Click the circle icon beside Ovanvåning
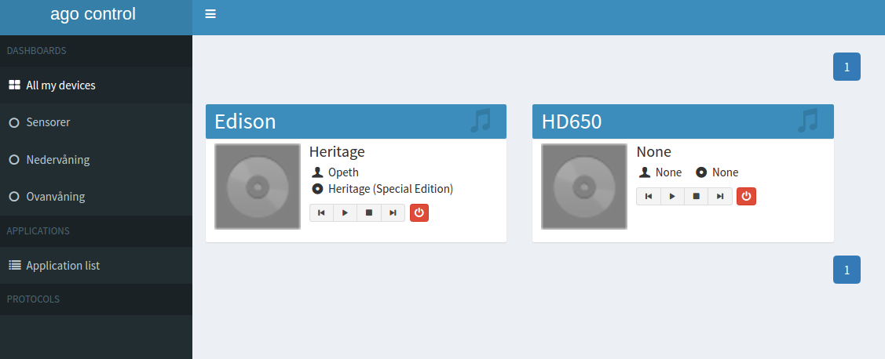This screenshot has height=359, width=885. [x=15, y=197]
